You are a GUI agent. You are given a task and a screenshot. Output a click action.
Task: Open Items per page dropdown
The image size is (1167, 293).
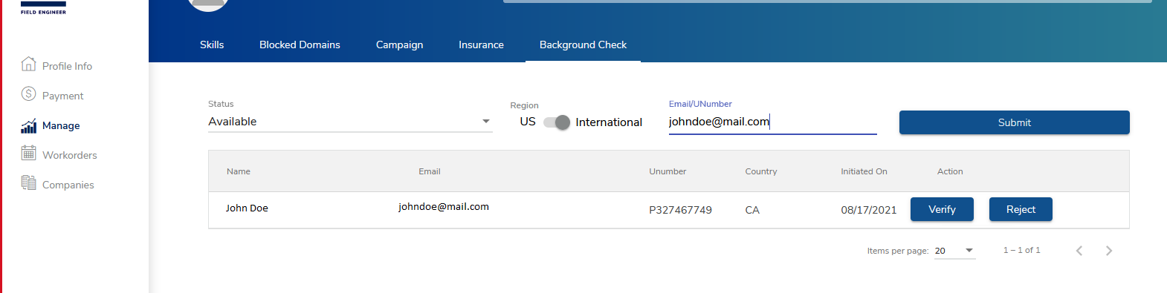954,251
